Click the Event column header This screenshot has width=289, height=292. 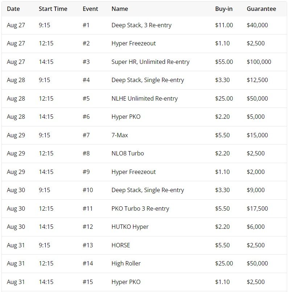[x=90, y=9]
